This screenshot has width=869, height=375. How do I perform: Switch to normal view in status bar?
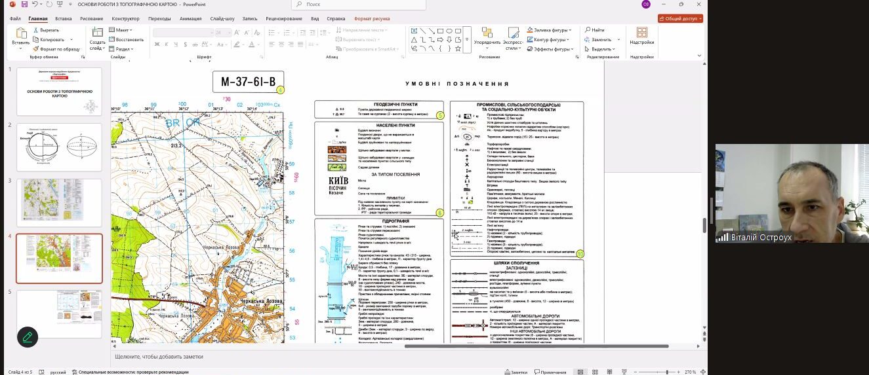[580, 372]
